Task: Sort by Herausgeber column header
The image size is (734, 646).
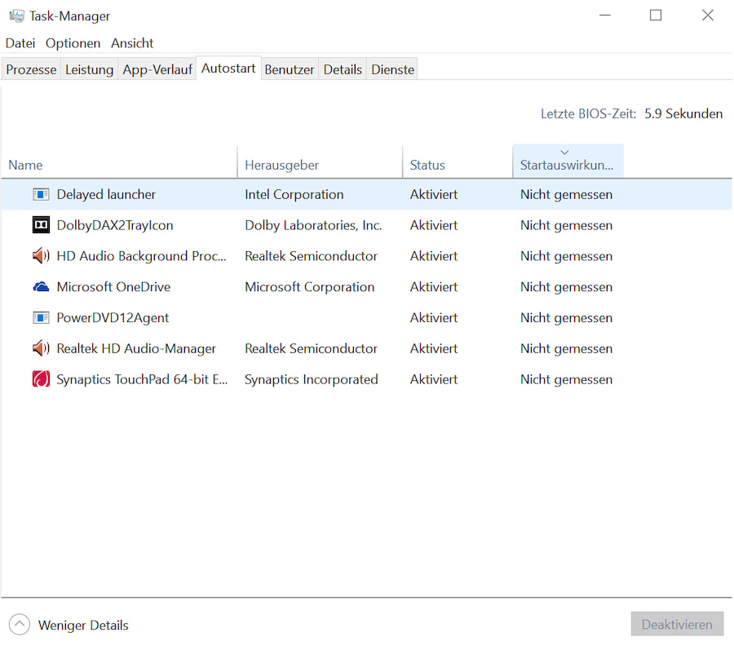Action: 281,165
